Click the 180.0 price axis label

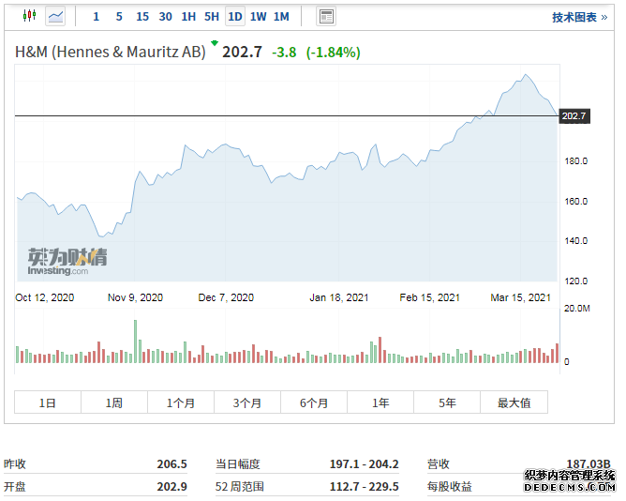(575, 161)
